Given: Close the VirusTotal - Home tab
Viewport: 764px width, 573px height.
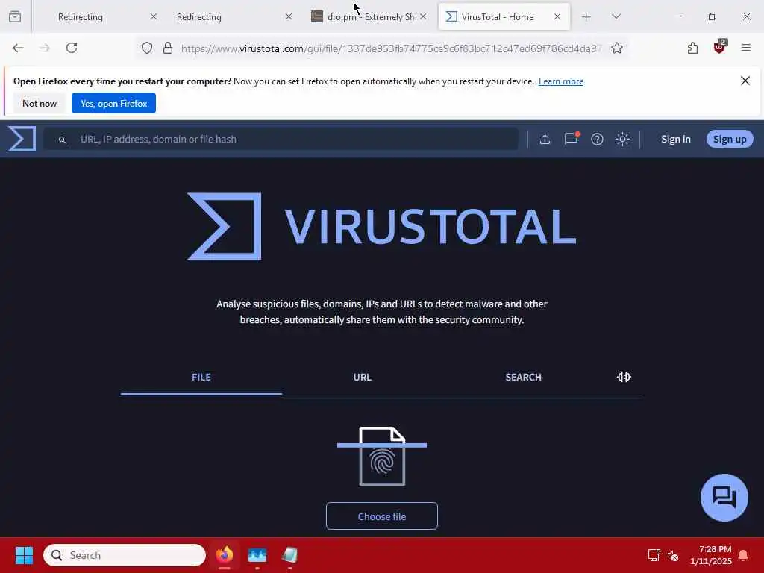Looking at the screenshot, I should pos(557,16).
